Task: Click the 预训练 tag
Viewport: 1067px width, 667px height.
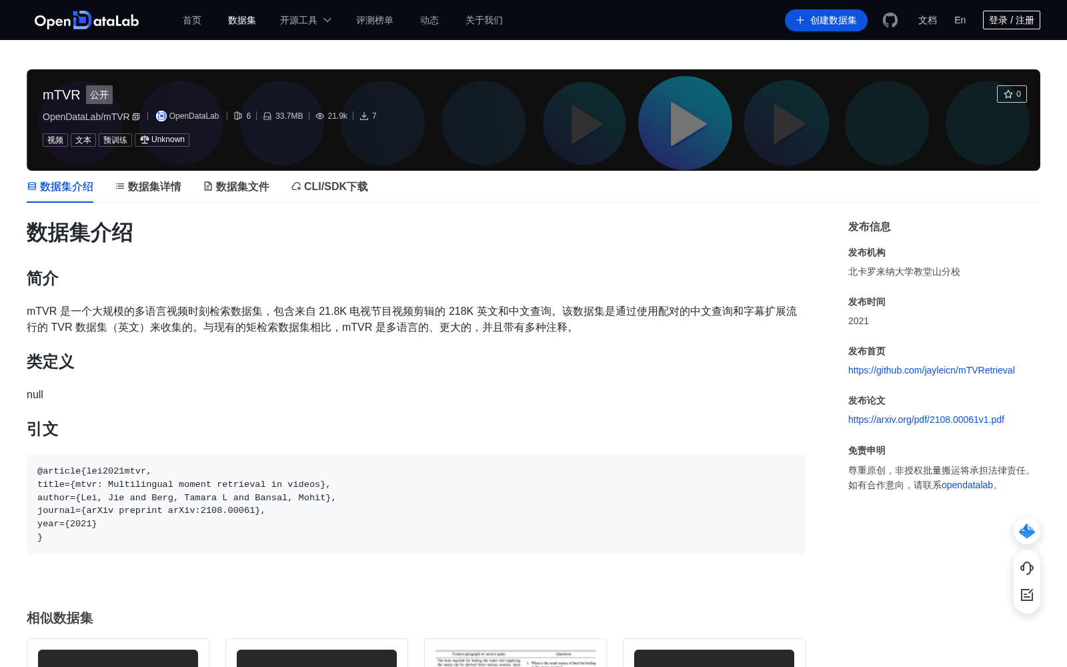Action: pos(115,140)
